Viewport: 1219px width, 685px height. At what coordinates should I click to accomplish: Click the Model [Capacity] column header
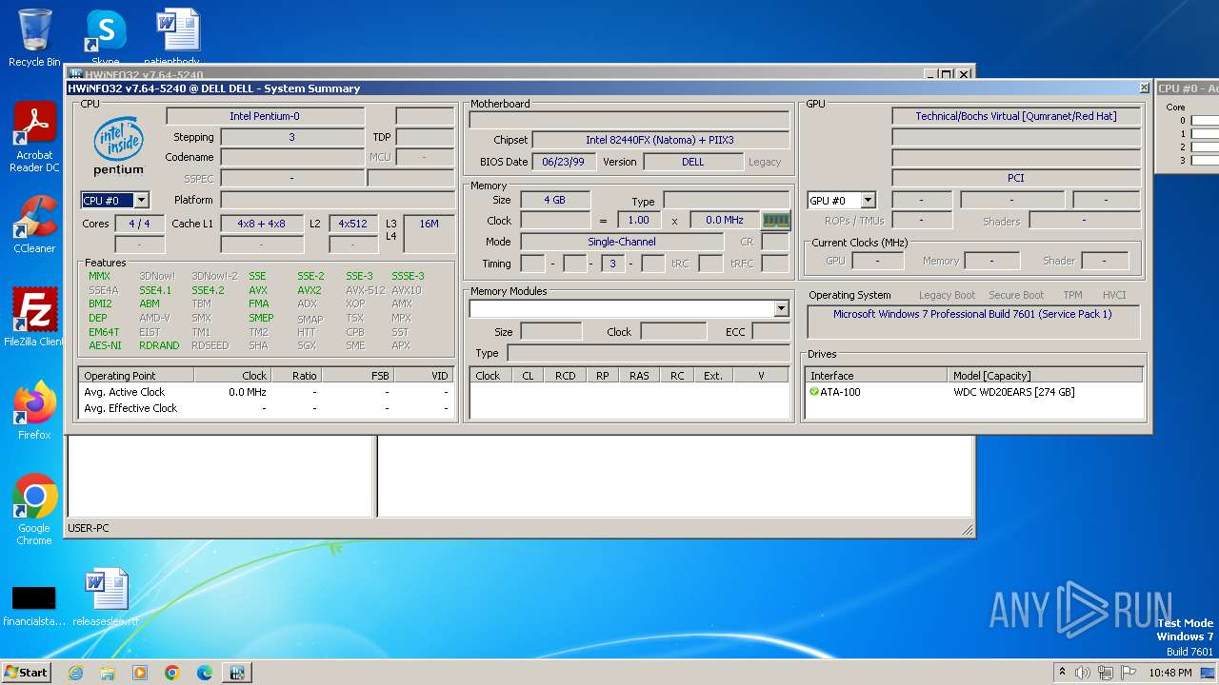(1046, 376)
